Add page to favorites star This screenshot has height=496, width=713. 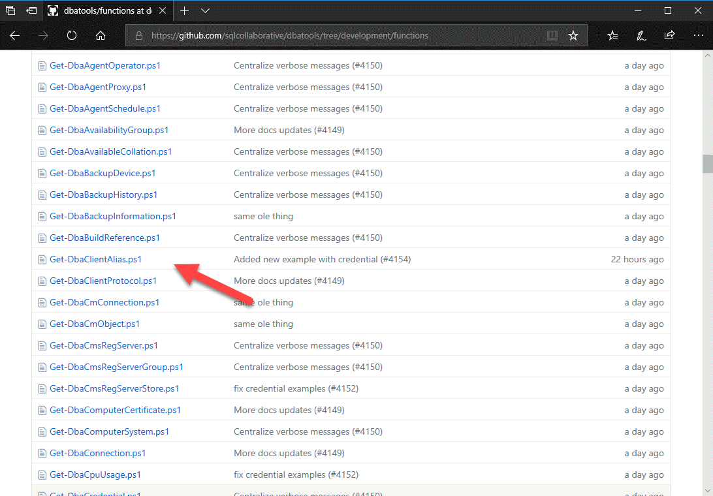point(573,35)
